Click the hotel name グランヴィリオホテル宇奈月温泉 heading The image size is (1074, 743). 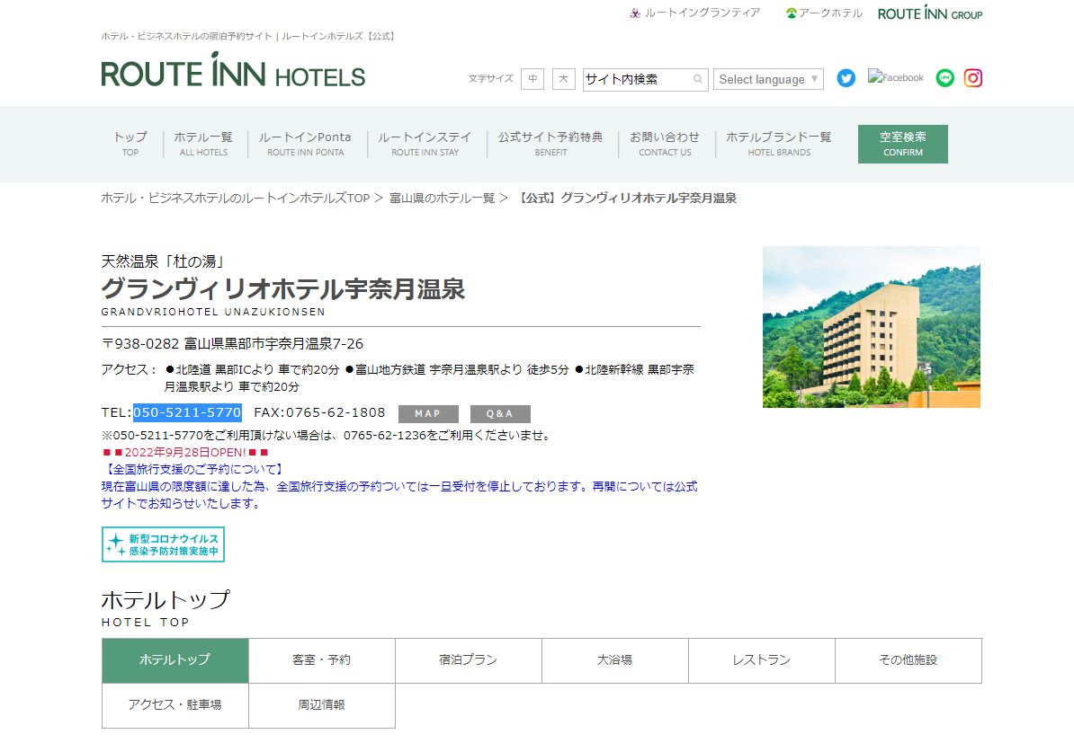pos(282,288)
